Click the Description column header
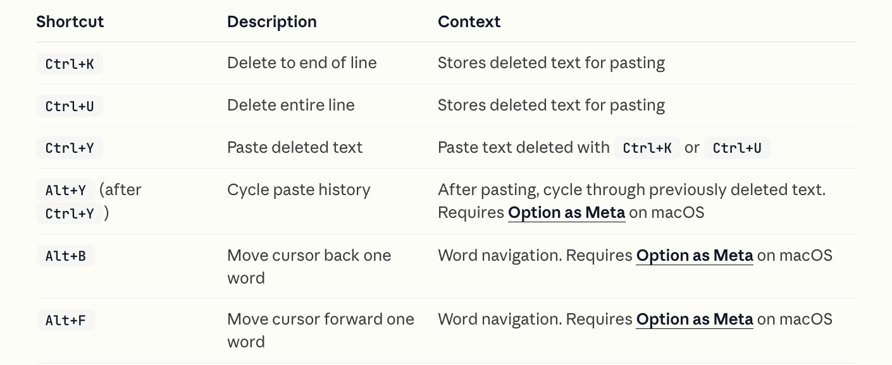The width and height of the screenshot is (892, 365). (272, 21)
